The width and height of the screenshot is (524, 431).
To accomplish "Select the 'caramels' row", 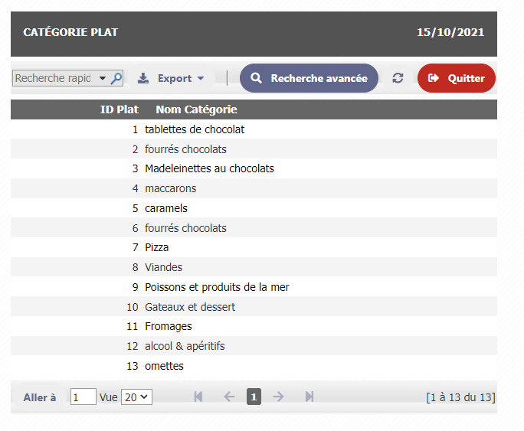I will [x=254, y=208].
